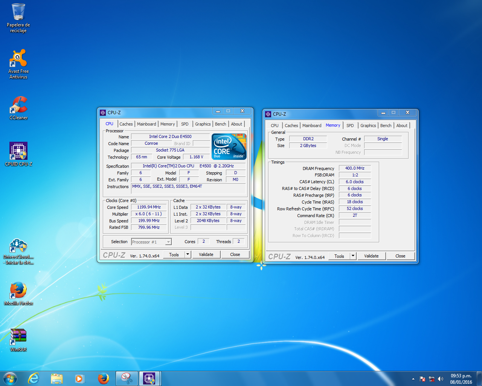
Task: Switch to CPU tab in right CPU-Z window
Action: (x=275, y=126)
